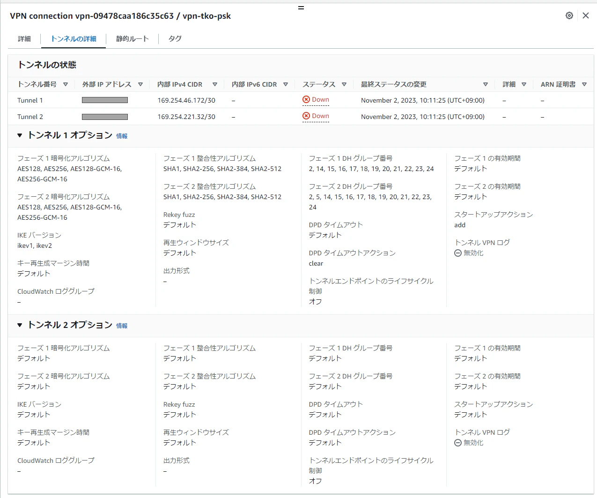
Task: Click Tunnel 1 Down status text
Action: (320, 99)
